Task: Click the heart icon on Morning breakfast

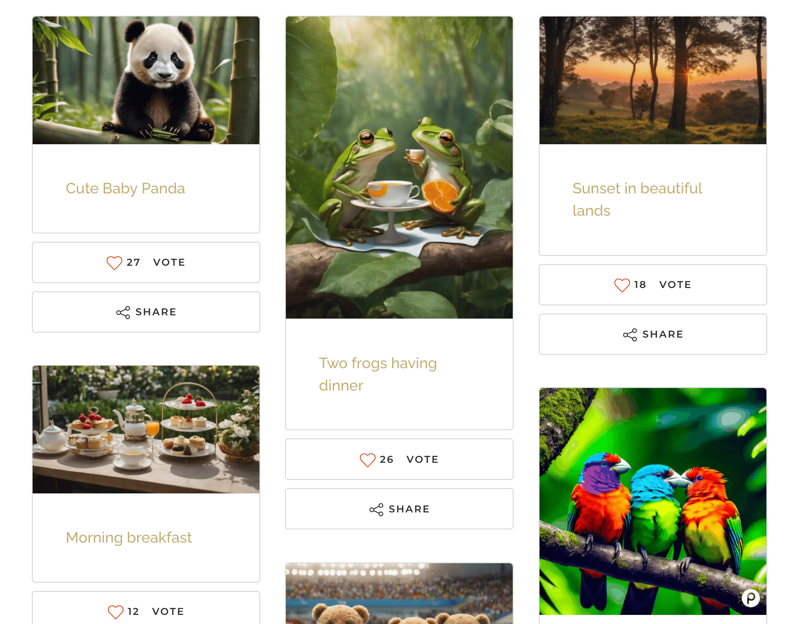Action: click(116, 612)
